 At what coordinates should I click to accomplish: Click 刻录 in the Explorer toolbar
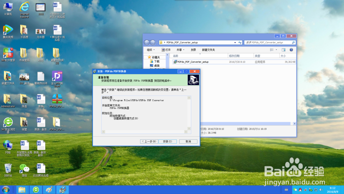[x=193, y=50]
